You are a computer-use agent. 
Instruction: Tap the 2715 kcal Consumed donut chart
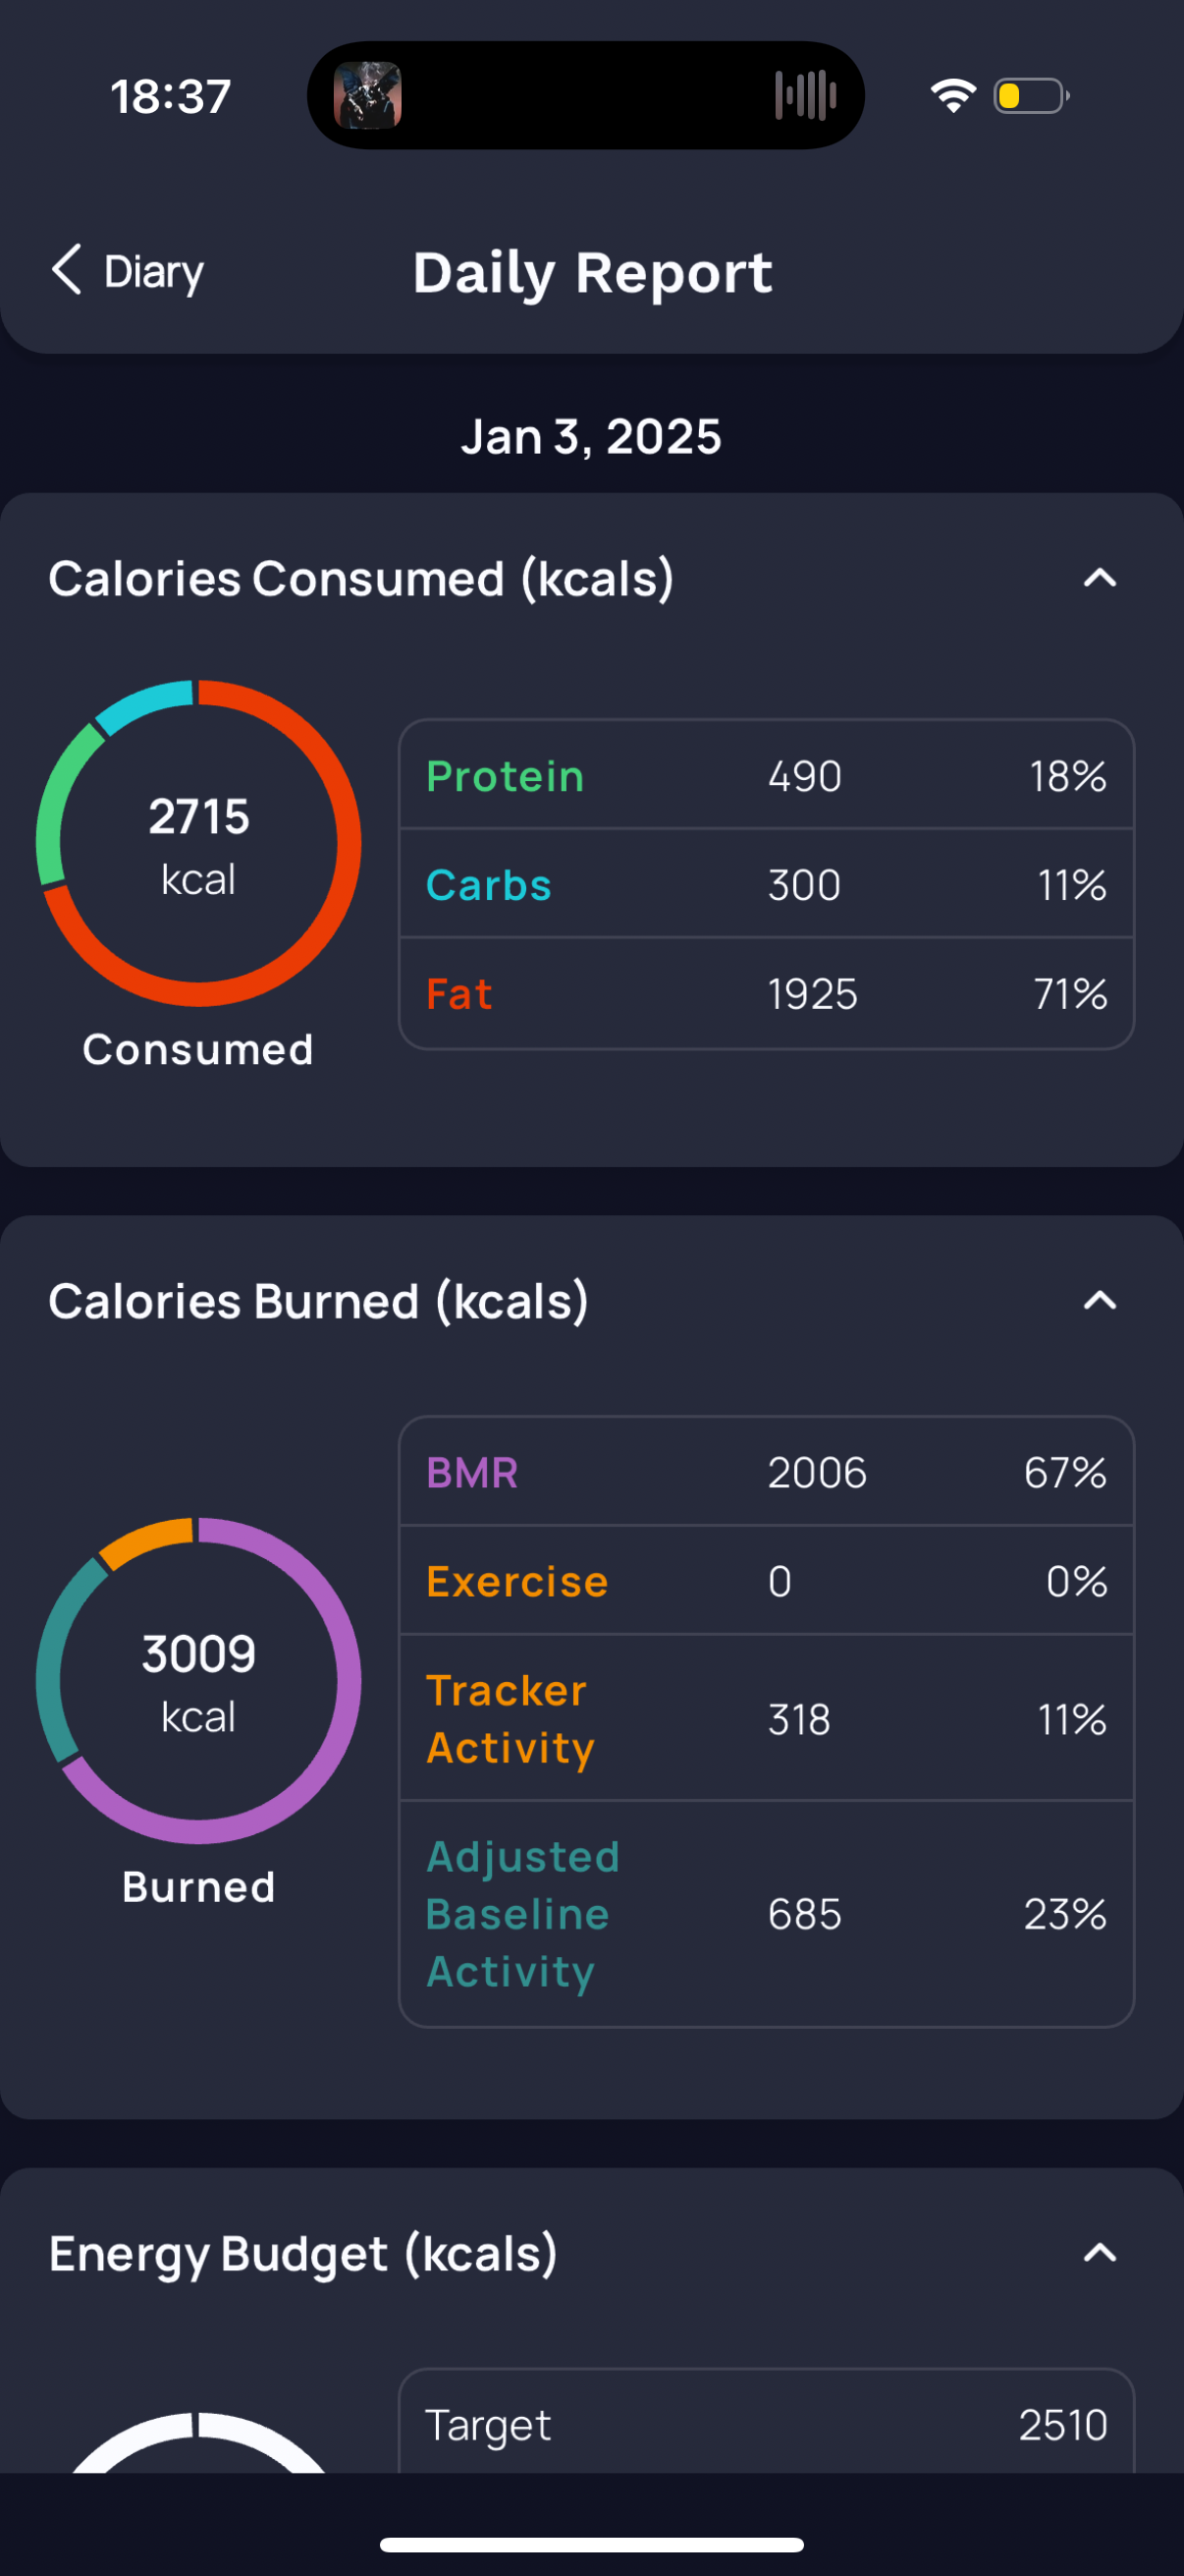click(199, 844)
